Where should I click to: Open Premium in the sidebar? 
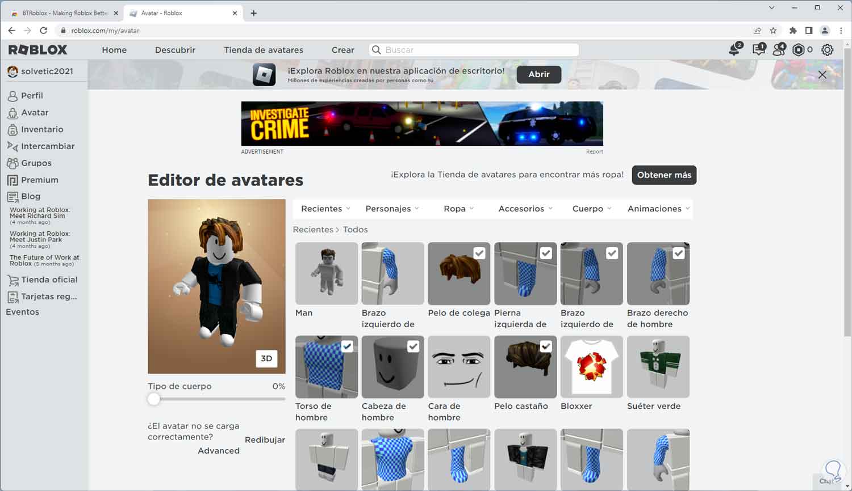click(x=39, y=180)
